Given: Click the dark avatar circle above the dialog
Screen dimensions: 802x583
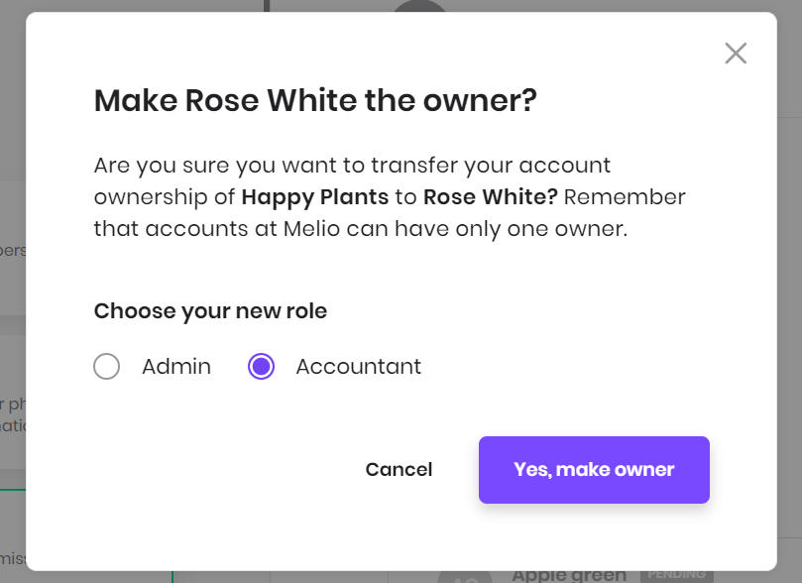Looking at the screenshot, I should [x=419, y=6].
